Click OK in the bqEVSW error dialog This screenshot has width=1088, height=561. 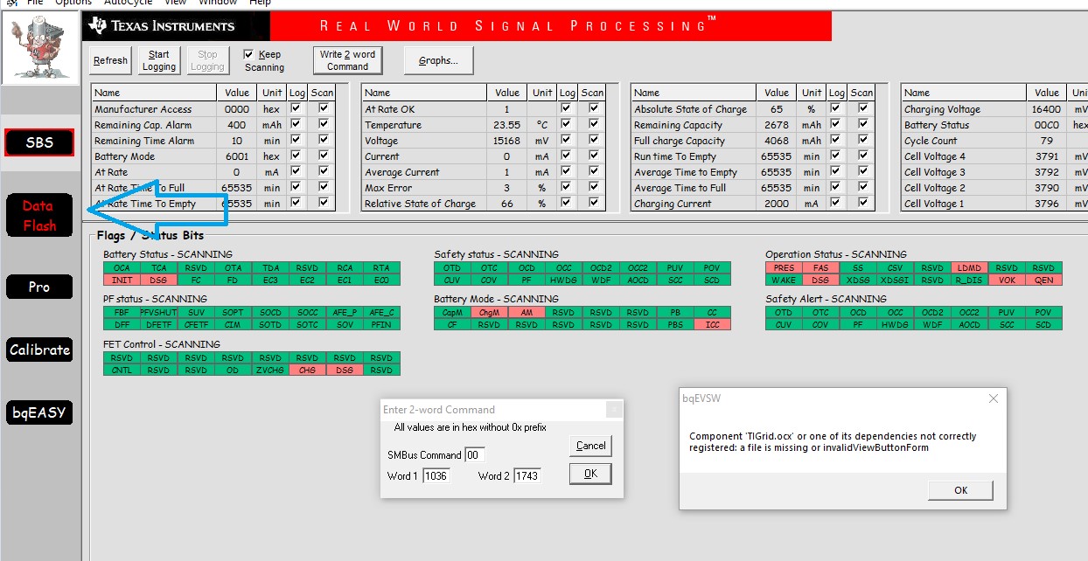coord(960,490)
